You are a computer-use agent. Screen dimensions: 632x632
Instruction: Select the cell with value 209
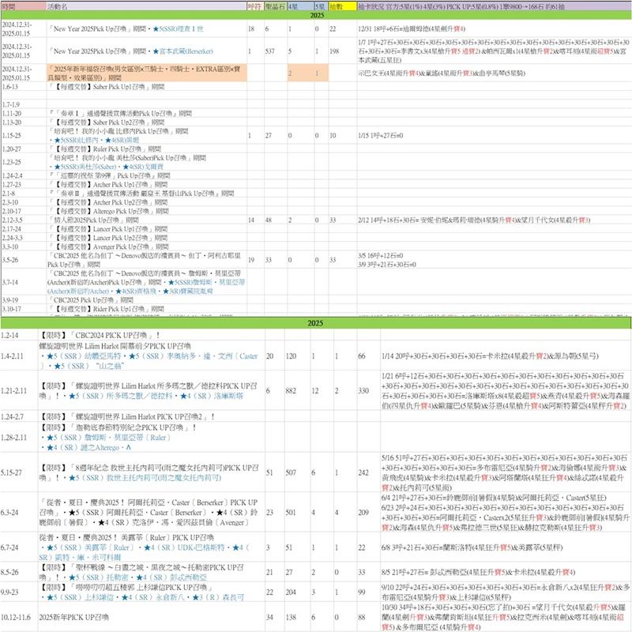point(368,512)
